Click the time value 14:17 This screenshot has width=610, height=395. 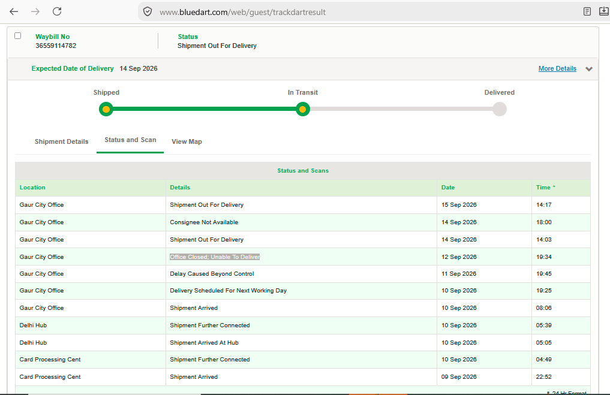(x=544, y=205)
